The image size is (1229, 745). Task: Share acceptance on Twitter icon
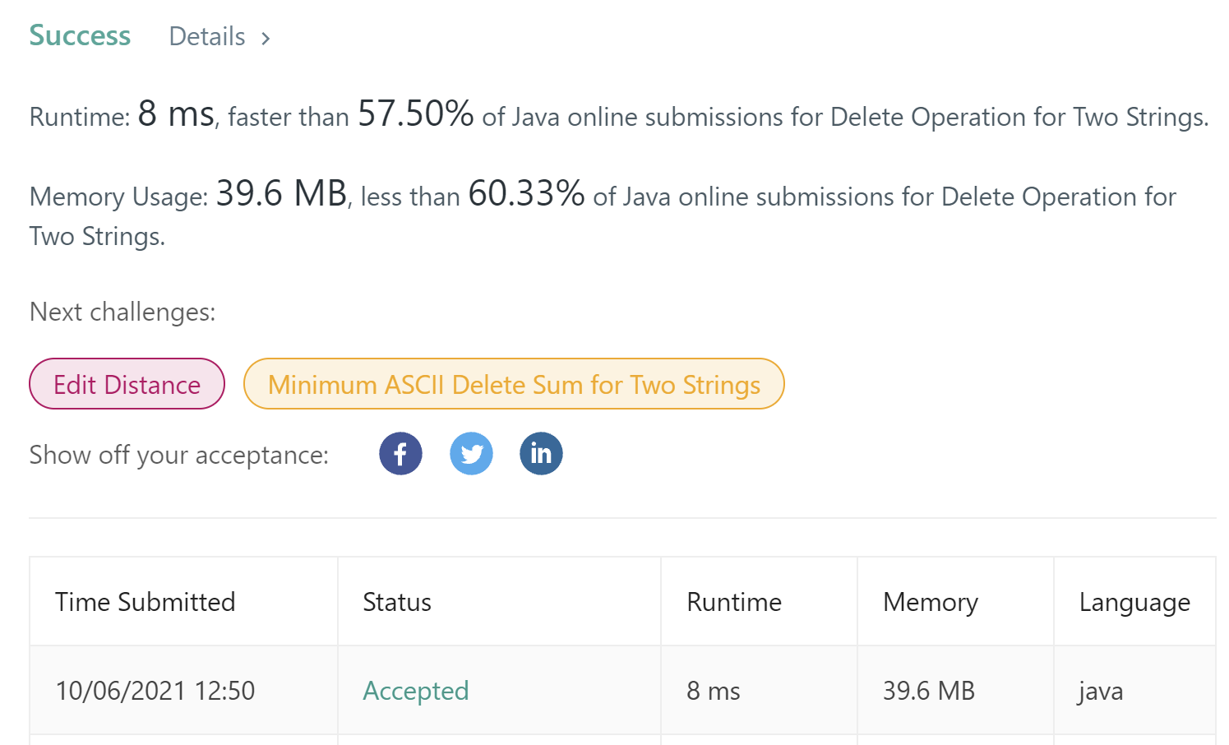(x=471, y=453)
